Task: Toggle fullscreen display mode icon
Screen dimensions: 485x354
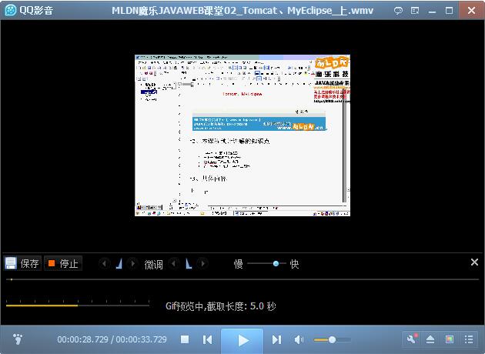Action: (450, 339)
